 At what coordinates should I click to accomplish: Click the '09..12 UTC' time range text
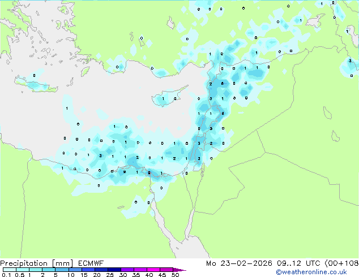tap(298, 263)
